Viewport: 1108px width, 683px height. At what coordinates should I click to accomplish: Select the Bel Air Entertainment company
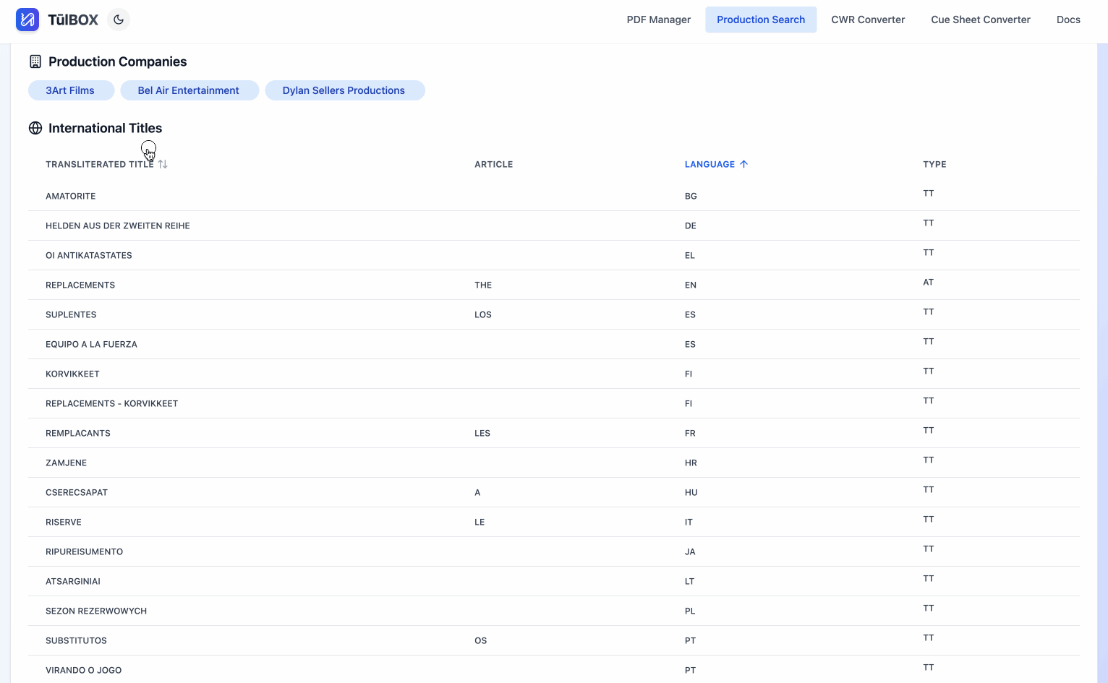189,90
